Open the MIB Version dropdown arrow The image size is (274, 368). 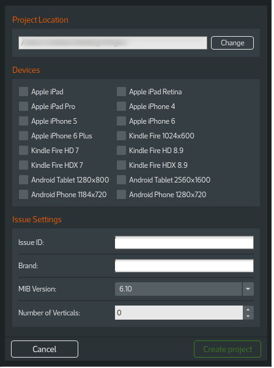pos(248,289)
